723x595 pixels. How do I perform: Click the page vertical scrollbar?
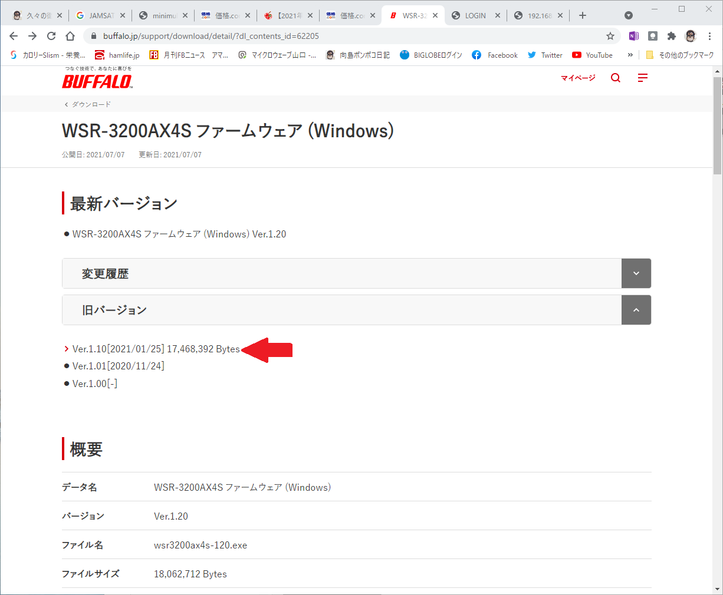pyautogui.click(x=718, y=330)
